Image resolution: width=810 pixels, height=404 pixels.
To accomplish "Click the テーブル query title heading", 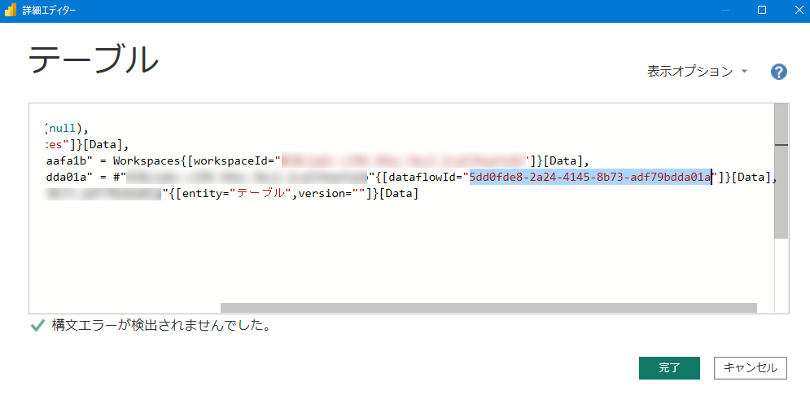I will (x=94, y=60).
